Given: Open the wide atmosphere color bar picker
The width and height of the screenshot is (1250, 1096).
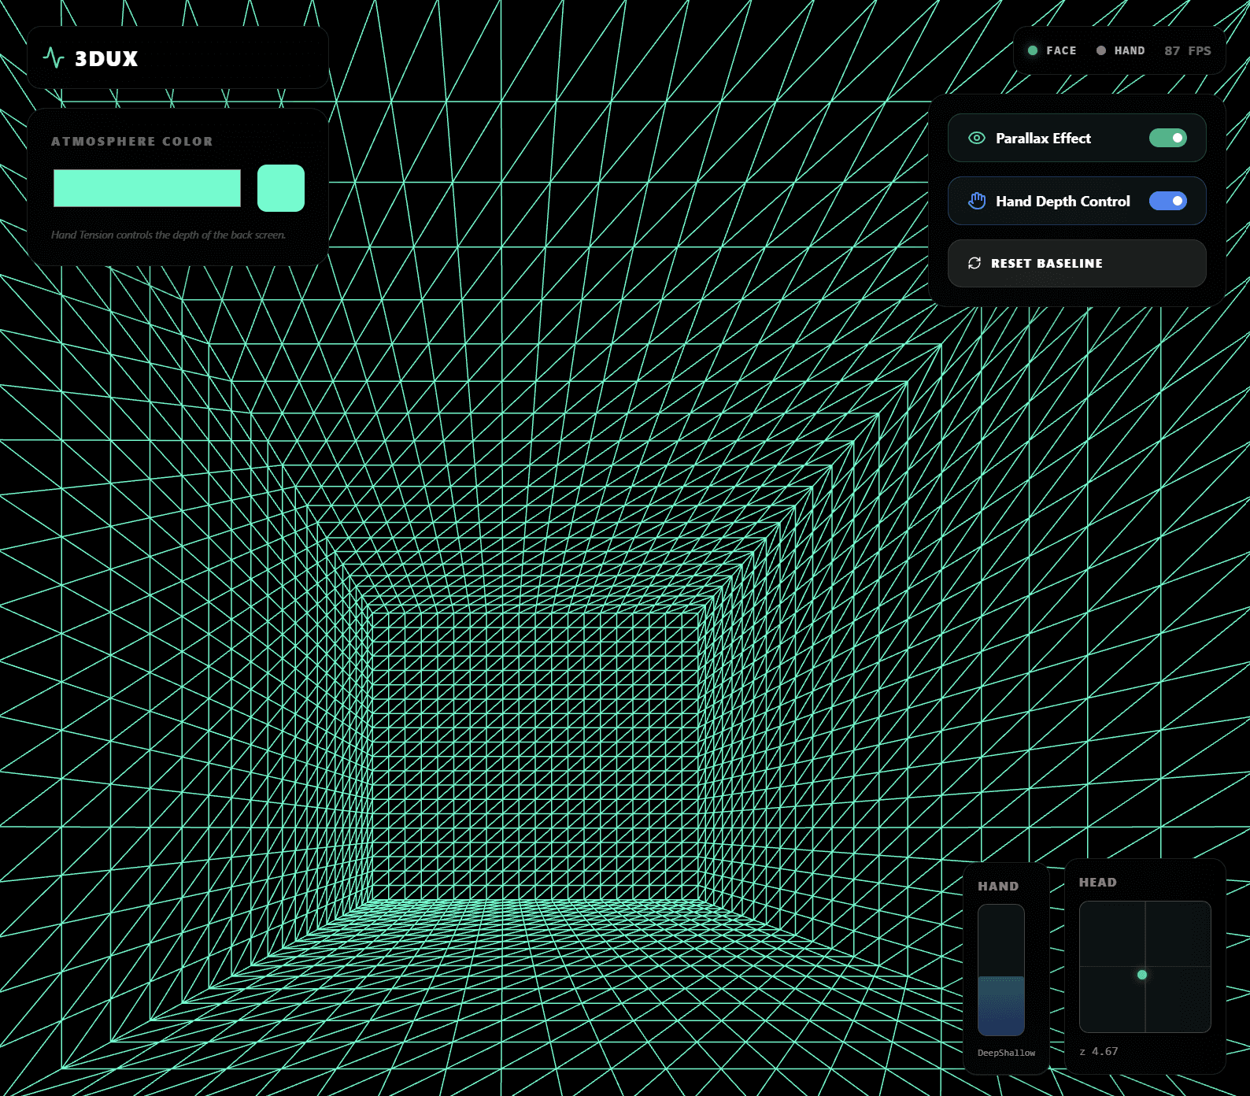Looking at the screenshot, I should click(147, 188).
